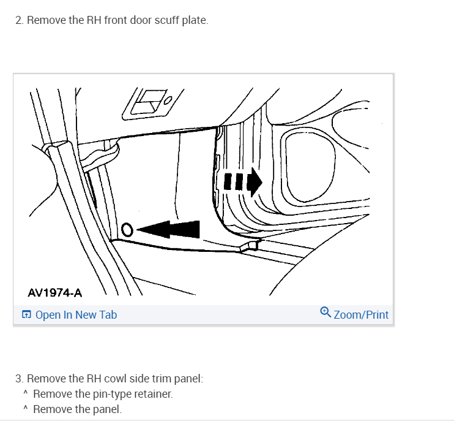Viewport: 454px width, 421px height.
Task: Click the AV1974-A figure label
Action: tap(54, 292)
